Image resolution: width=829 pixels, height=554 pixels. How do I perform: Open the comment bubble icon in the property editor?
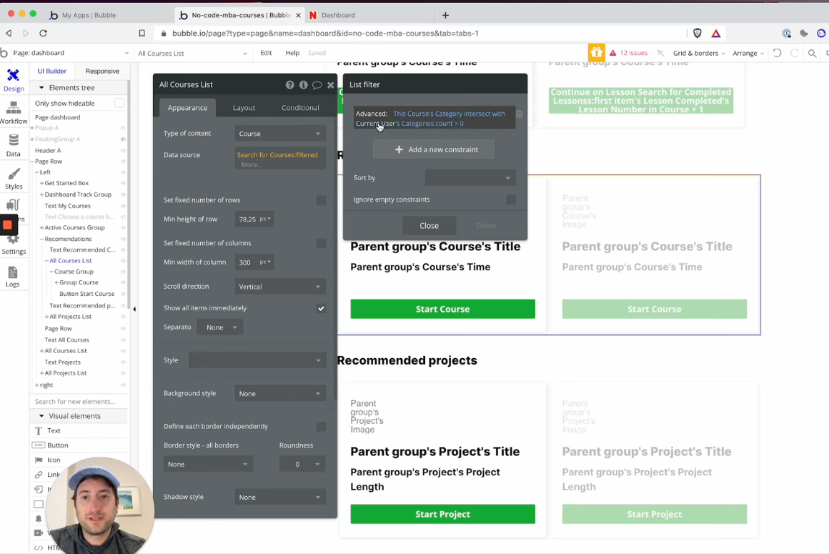tap(317, 84)
